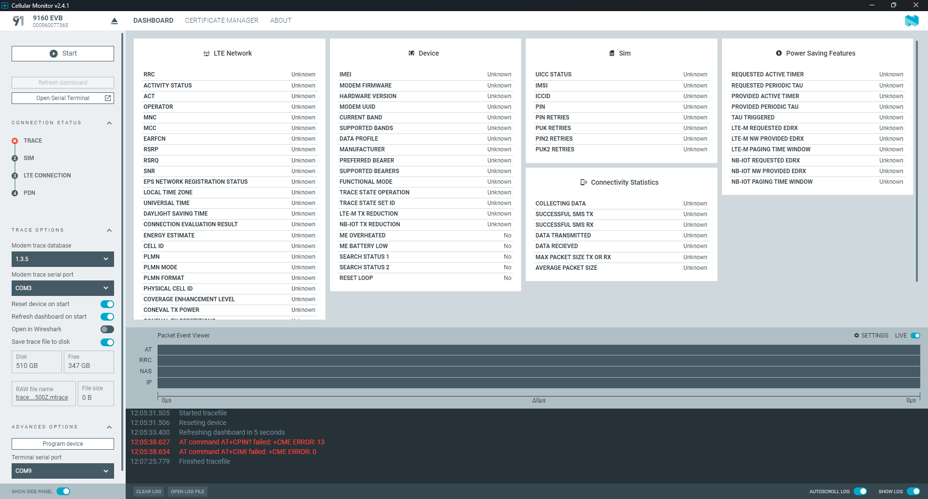Click the NAS row in Packet Event Viewer

point(539,372)
